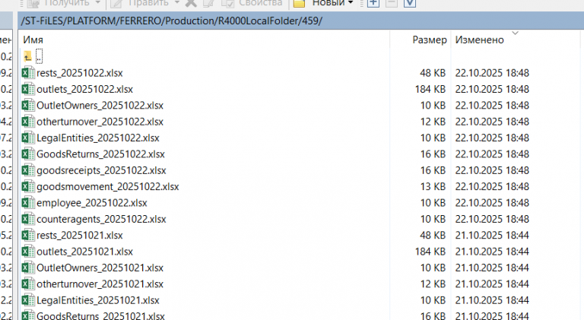Open the Править dropdown arrow
Viewport: 584px width, 320px height.
(x=177, y=2)
